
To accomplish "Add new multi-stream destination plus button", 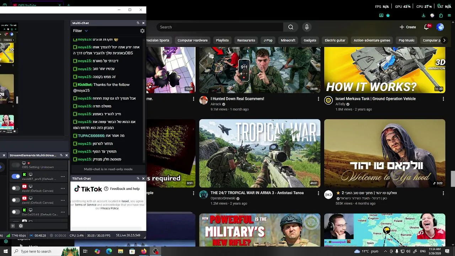I will [x=13, y=226].
